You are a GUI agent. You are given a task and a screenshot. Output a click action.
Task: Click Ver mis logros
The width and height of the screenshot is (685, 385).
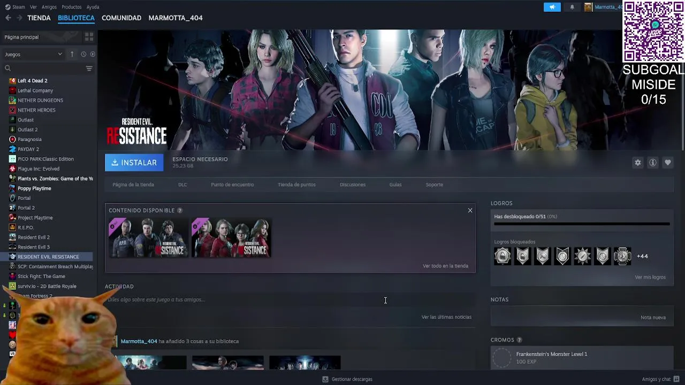pyautogui.click(x=650, y=278)
